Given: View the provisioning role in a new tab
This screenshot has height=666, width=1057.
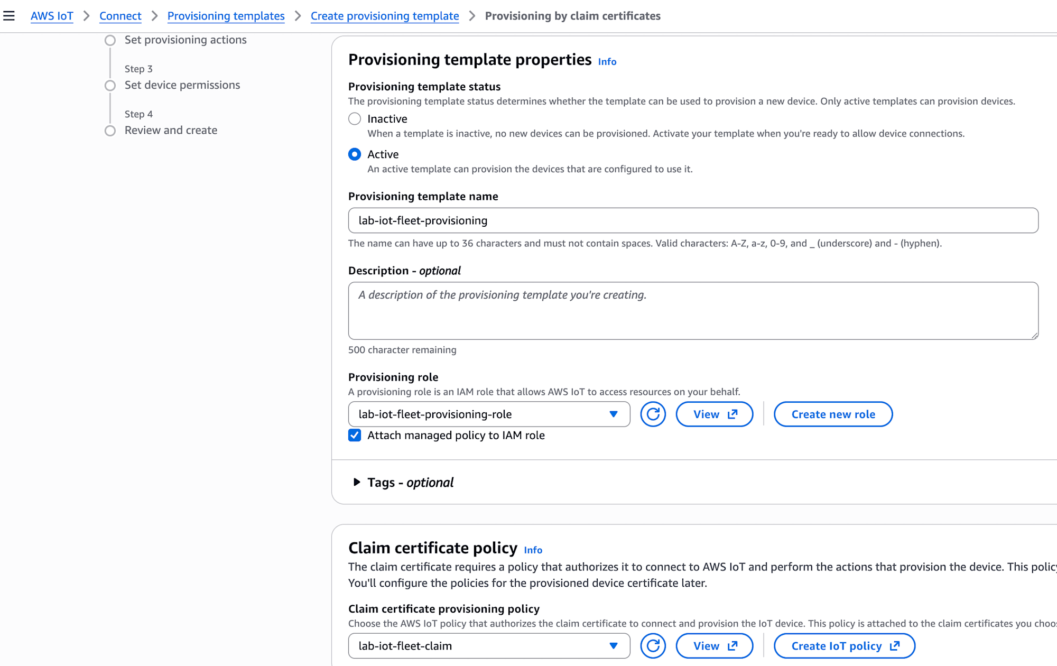Looking at the screenshot, I should click(x=714, y=414).
